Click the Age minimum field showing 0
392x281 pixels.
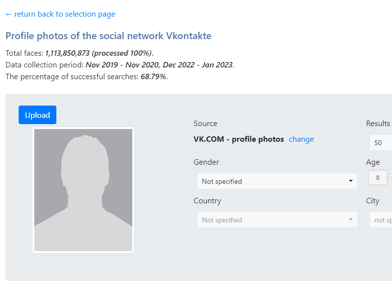point(377,178)
